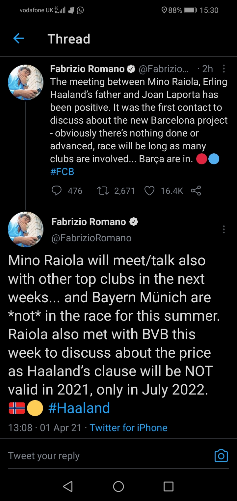Open reply icon on first tweet
The image size is (237, 501).
coord(57,191)
